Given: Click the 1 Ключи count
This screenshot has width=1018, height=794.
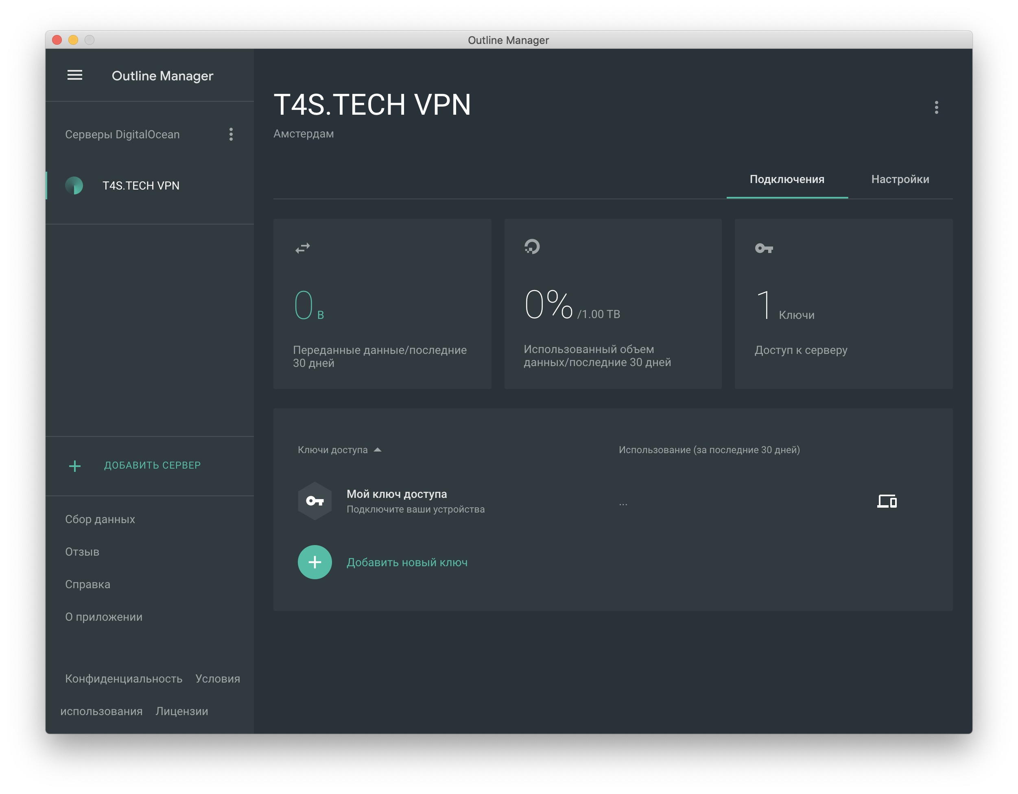Looking at the screenshot, I should point(785,305).
